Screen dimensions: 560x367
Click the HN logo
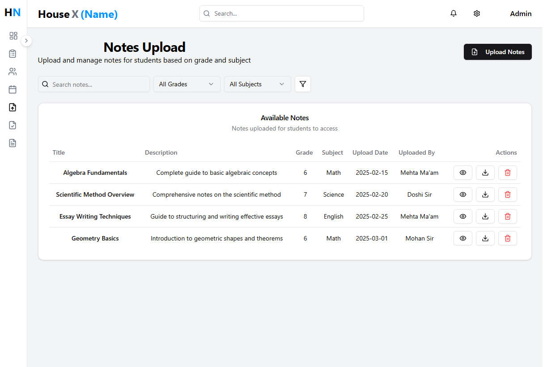click(x=13, y=13)
